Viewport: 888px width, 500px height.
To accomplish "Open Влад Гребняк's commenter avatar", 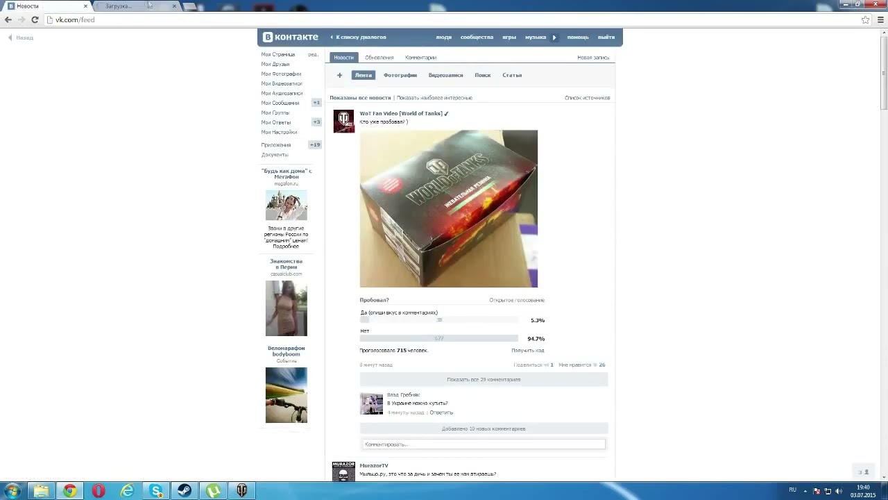I will pos(371,403).
